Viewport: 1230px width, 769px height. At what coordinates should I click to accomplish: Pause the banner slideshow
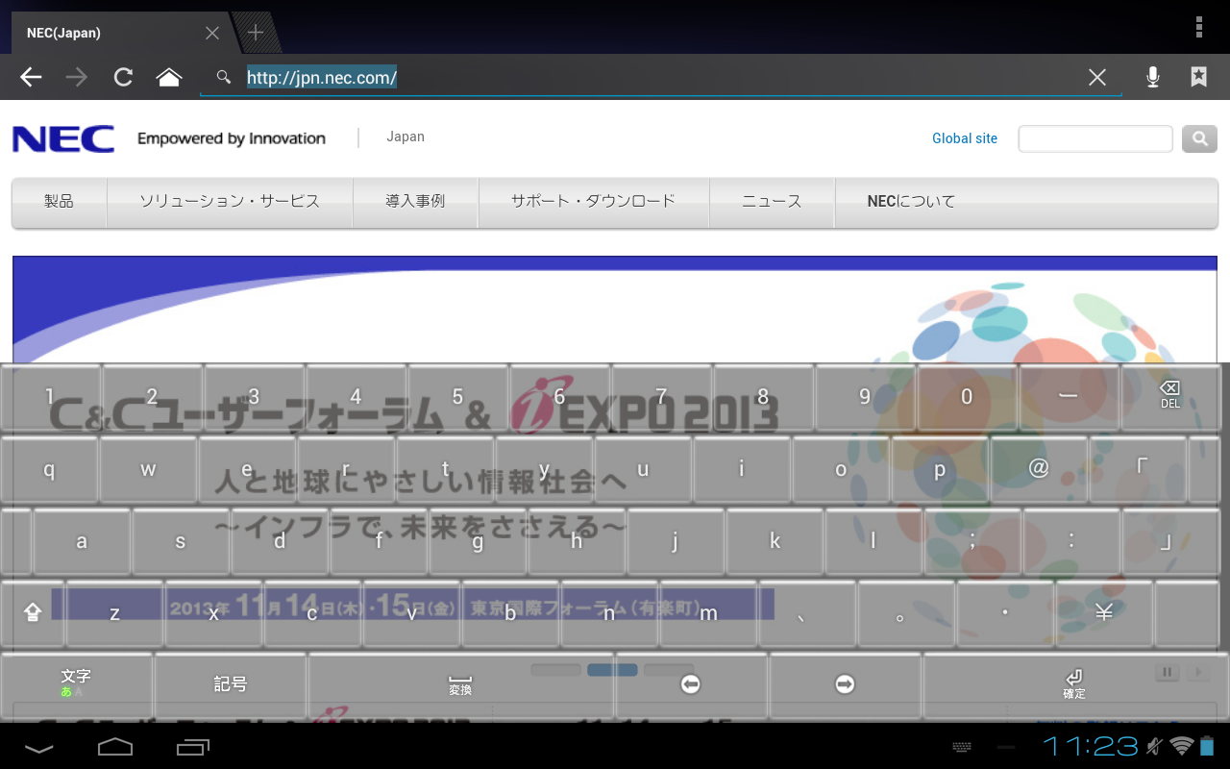1167,673
